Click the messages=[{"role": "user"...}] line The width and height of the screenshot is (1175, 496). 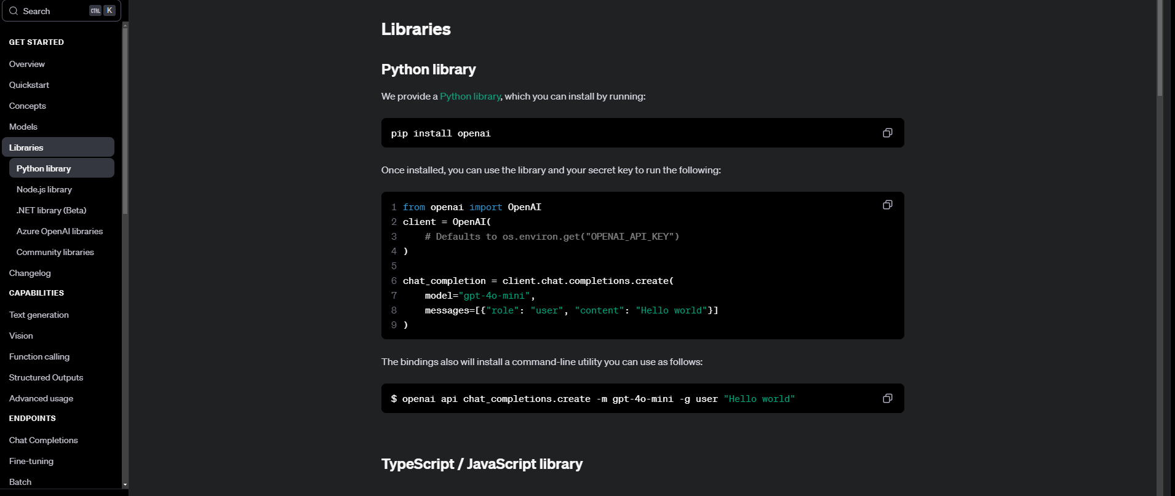pyautogui.click(x=572, y=310)
